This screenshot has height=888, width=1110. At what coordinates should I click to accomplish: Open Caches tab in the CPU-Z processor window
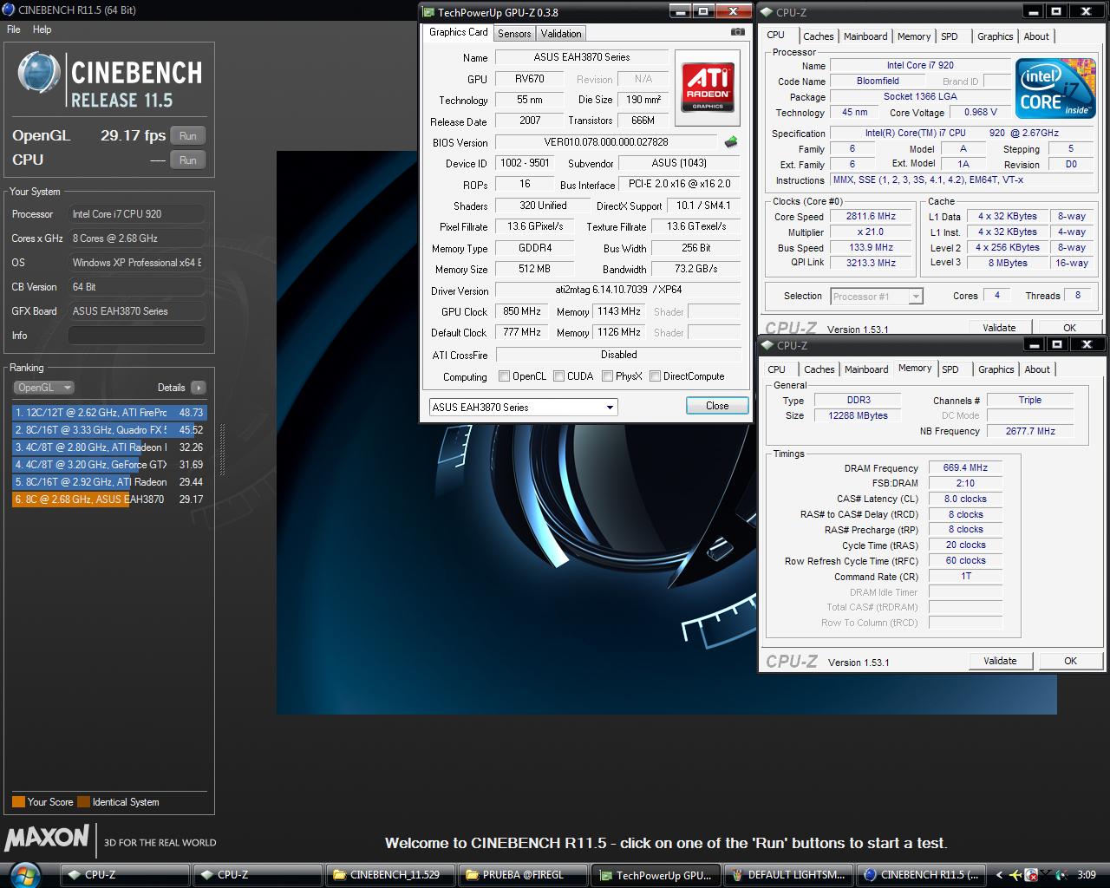click(818, 36)
